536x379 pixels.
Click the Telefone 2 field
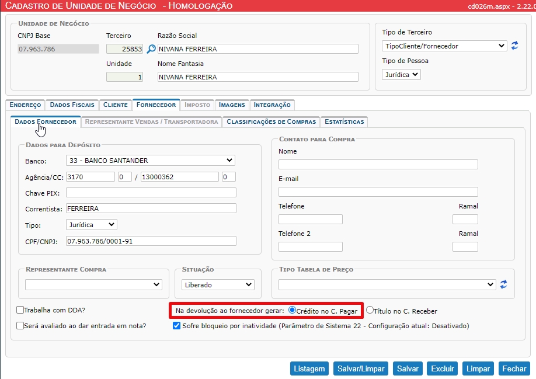(x=311, y=247)
